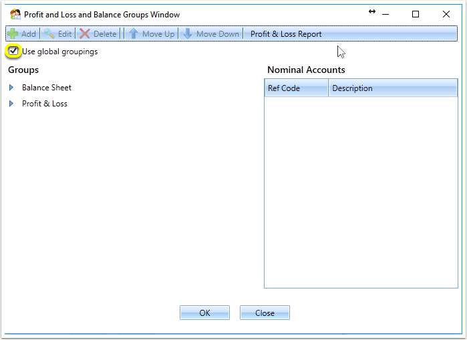Select the Balance Sheet tree item

(x=47, y=88)
